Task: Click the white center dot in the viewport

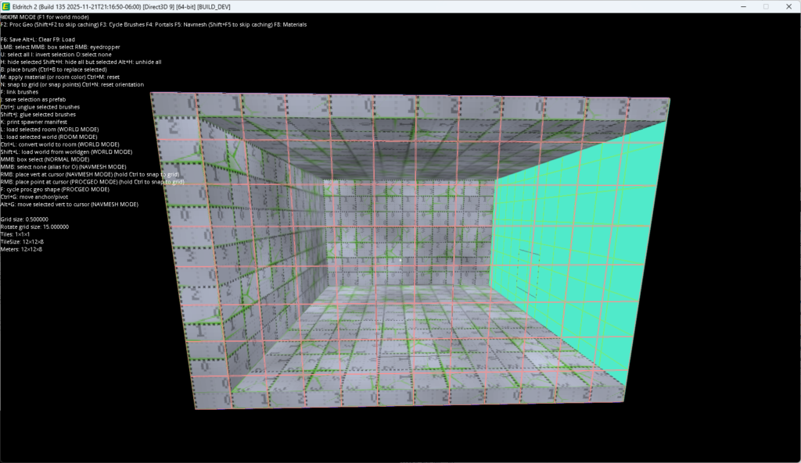Action: tap(400, 260)
